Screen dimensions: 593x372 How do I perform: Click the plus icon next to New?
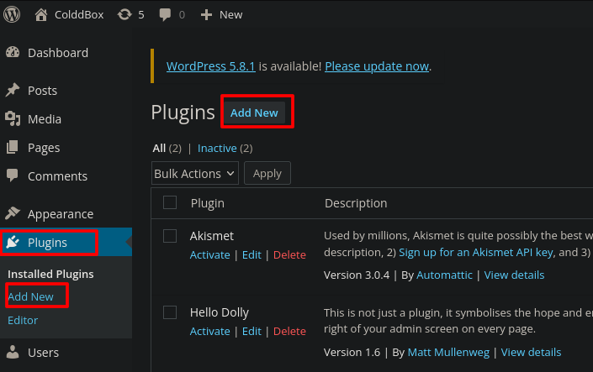click(x=206, y=14)
